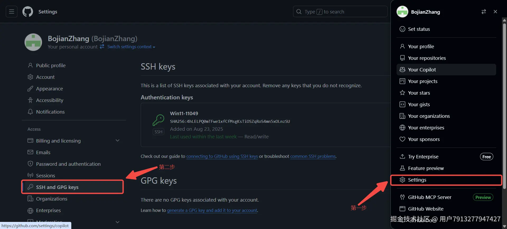Screen dimensions: 507x229
Task: Click the organizations building icon in the user menu
Action: [402, 116]
